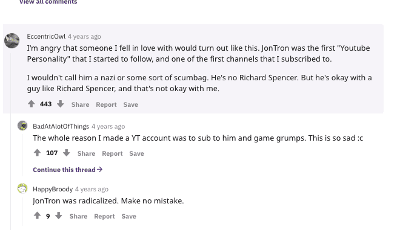
Task: Downvote BadAtAlotOfThings' comment
Action: (x=66, y=153)
